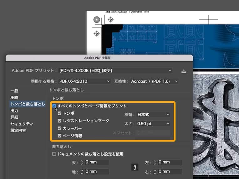The image size is (239, 179).
Task: Click the color bar circle in PDF preview
Action: (x=97, y=20)
